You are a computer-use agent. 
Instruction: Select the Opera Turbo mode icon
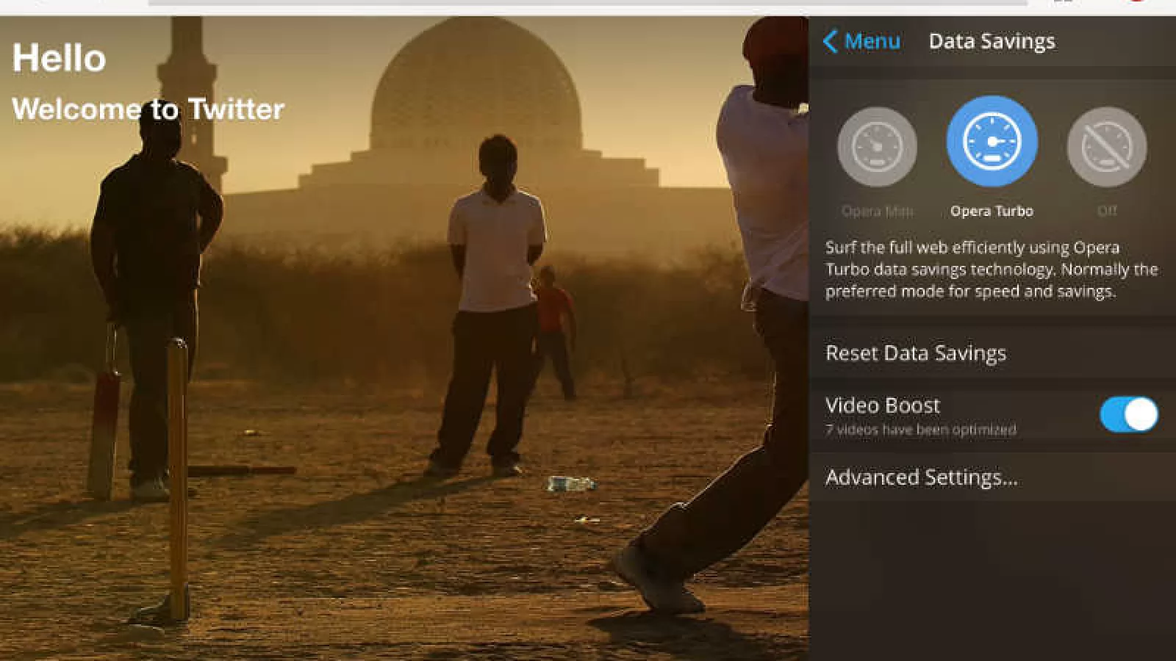click(x=992, y=141)
